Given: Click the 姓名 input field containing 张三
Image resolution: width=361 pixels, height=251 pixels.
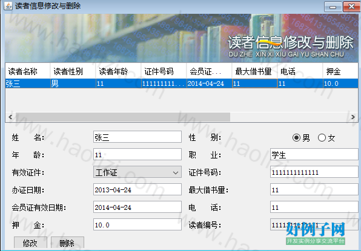Looking at the screenshot, I should pos(137,137).
